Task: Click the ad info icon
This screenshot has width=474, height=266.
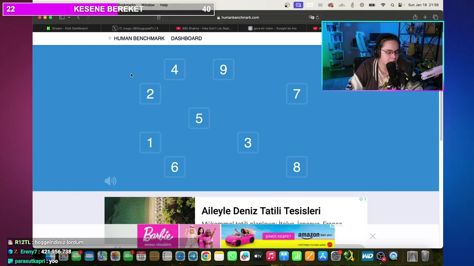Action: [x=361, y=199]
